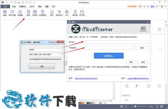168x109 pixels.
Task: Open the 文件 file menu
Action: 5,6
